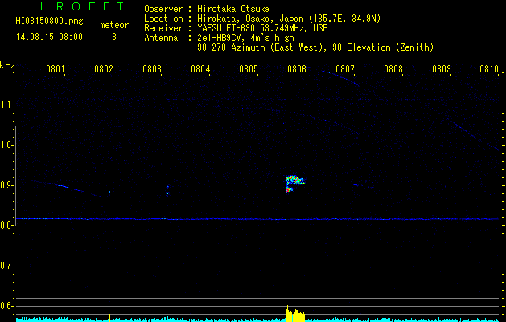Click the 'meteor' count label
Image resolution: width=506 pixels, height=322 pixels.
click(x=114, y=25)
